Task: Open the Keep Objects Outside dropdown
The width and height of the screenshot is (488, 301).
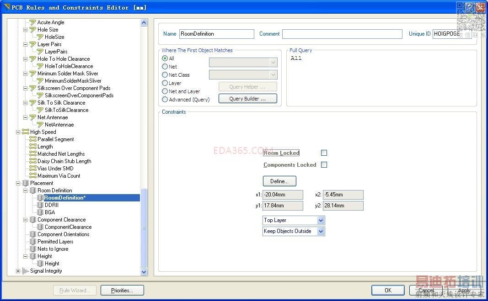Action: click(x=321, y=232)
